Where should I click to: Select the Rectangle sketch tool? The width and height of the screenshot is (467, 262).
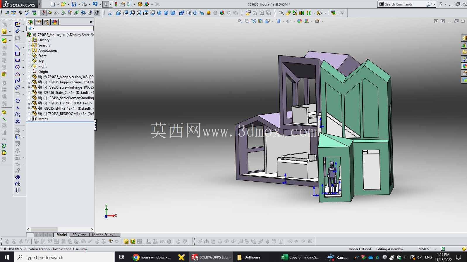(x=18, y=54)
